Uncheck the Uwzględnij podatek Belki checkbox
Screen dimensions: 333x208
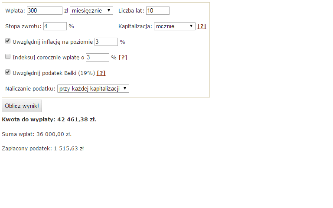click(x=8, y=72)
